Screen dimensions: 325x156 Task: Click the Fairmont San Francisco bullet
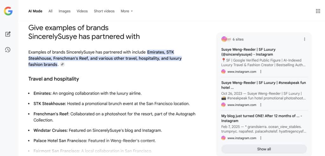93,151
